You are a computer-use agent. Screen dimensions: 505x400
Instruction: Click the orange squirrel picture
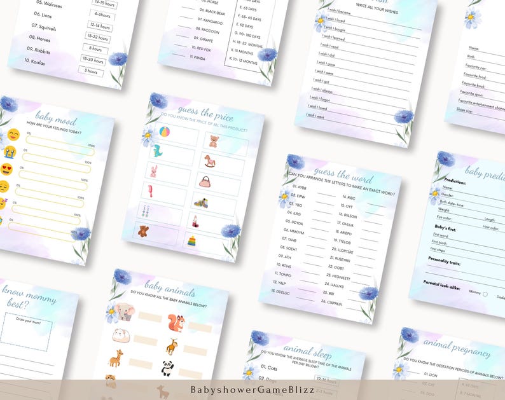point(176,323)
